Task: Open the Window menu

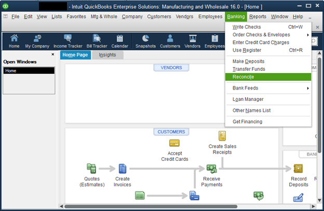Action: [279, 17]
